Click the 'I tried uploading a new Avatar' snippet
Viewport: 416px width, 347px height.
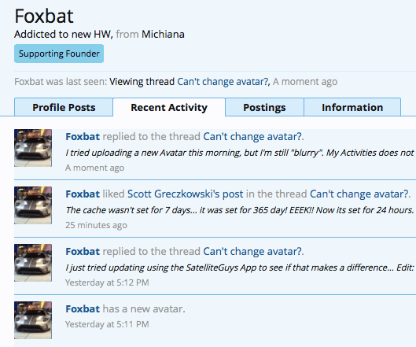(x=241, y=153)
